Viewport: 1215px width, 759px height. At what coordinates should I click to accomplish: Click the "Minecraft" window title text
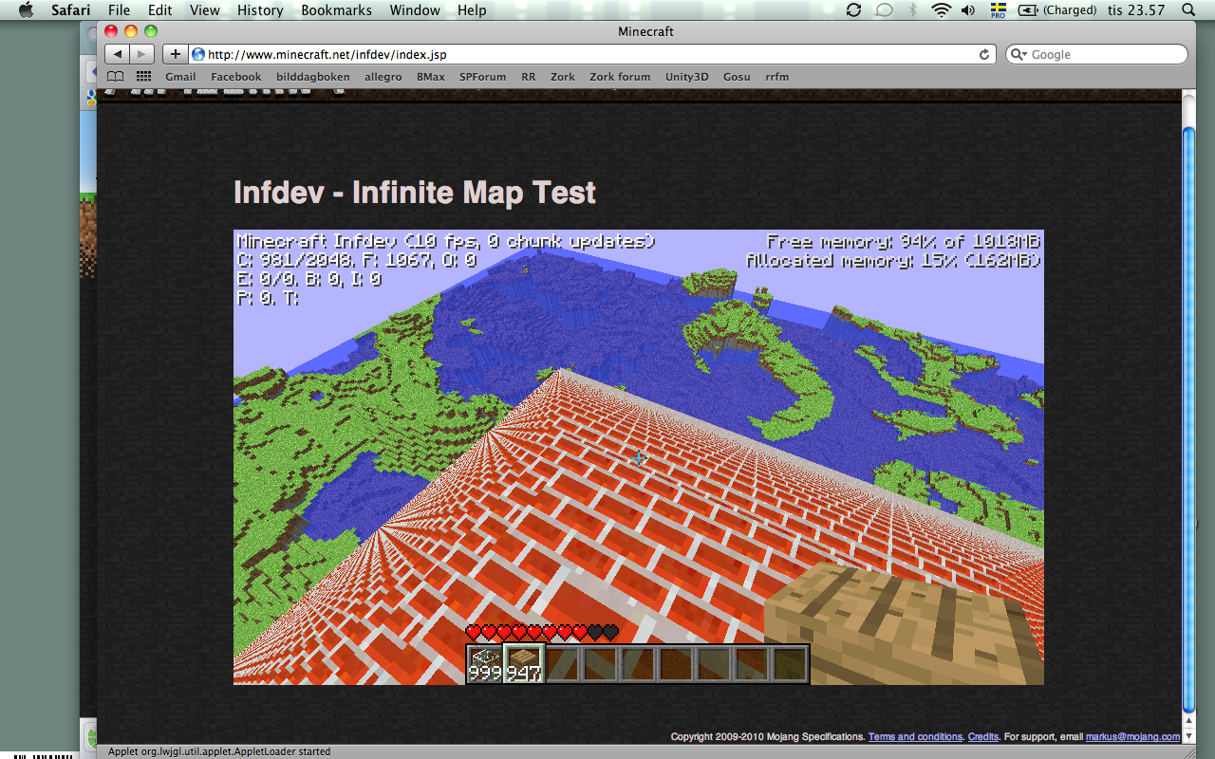[645, 31]
